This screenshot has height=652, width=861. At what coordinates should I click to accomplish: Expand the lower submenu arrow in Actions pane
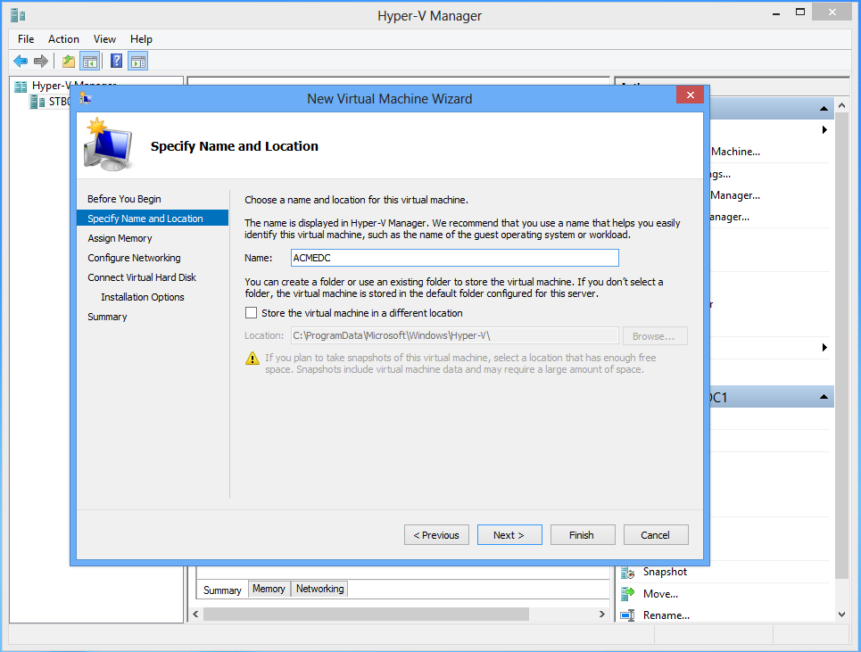point(824,347)
